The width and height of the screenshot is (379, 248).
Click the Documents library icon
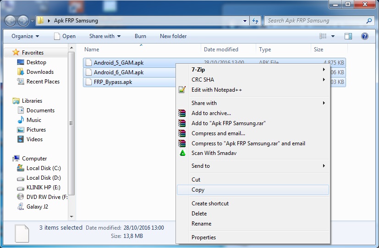(21, 110)
